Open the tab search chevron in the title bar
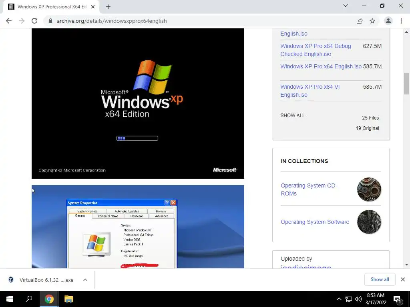The width and height of the screenshot is (410, 307). pyautogui.click(x=346, y=6)
